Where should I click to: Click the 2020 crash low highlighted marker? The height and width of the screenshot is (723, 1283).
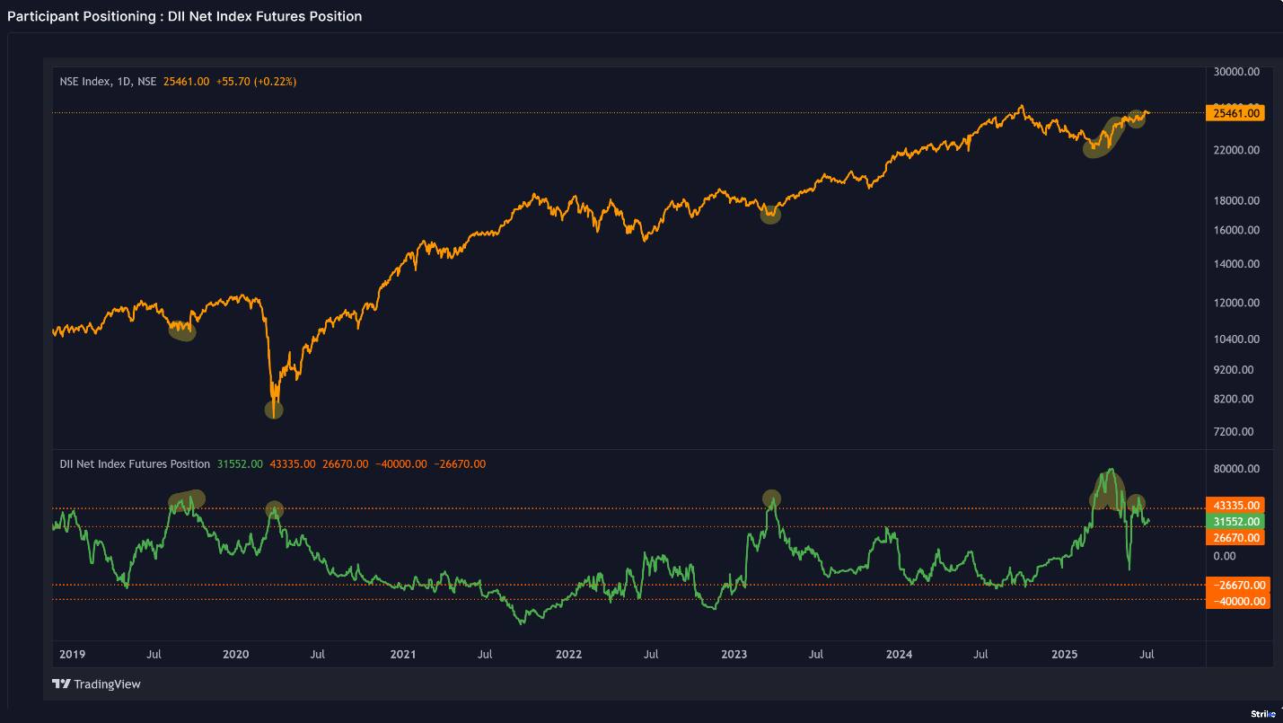pos(274,410)
